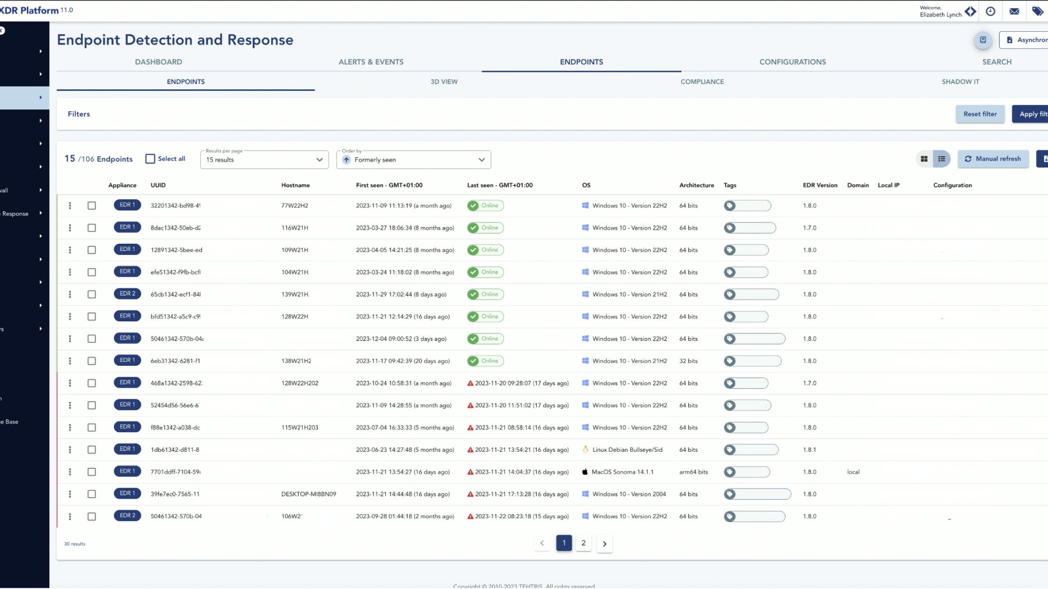Check the Select all checkbox
This screenshot has width=1048, height=589.
tap(150, 158)
